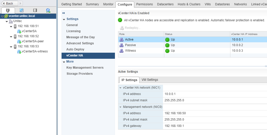Switch to the Summary tab
The height and width of the screenshot is (135, 267).
coord(93,4)
